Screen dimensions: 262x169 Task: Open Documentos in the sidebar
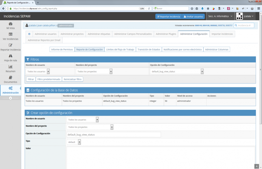[x=10, y=79]
